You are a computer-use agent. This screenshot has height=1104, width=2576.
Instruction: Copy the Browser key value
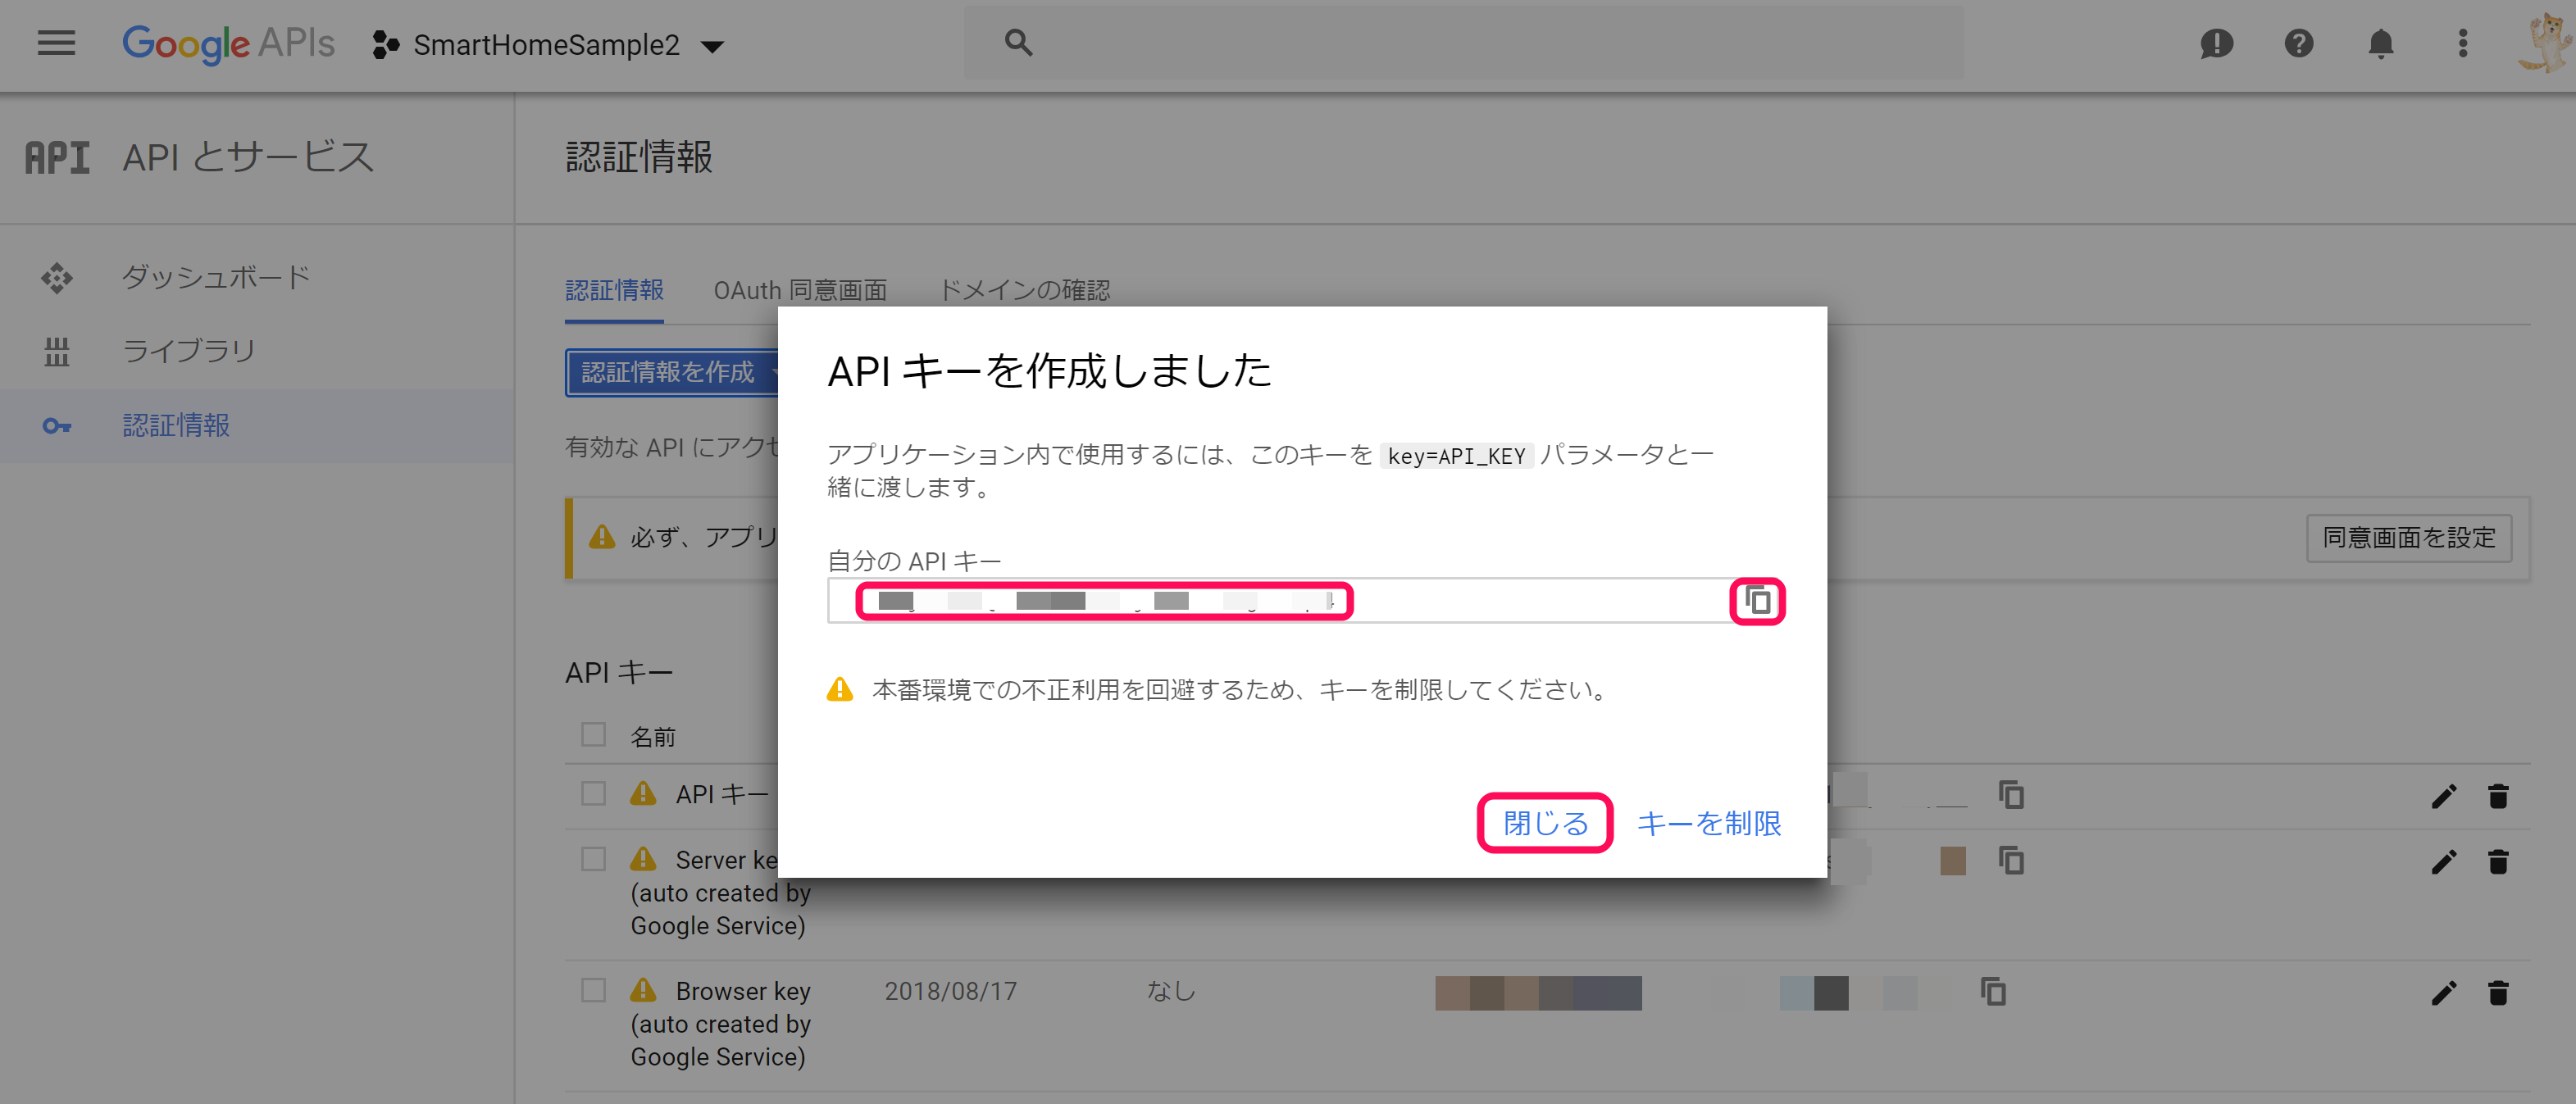[1993, 991]
